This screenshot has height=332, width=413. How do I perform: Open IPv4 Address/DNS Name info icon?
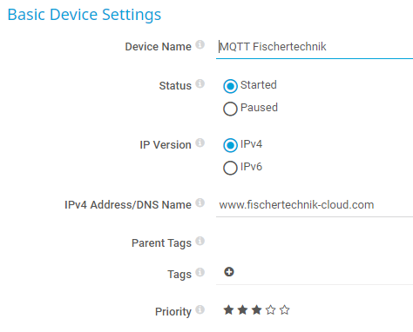click(200, 203)
